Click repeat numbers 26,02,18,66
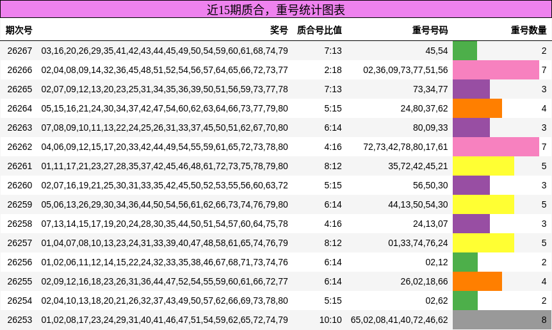Viewport: 552px width, 330px height. [424, 281]
